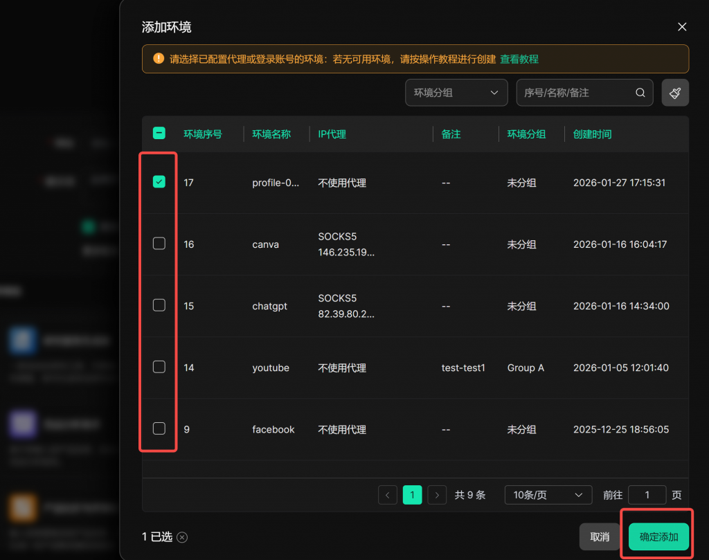Viewport: 709px width, 560px height.
Task: Clear selection using the circled X icon
Action: [x=182, y=537]
